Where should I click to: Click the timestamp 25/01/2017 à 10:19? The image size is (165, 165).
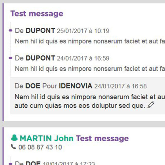point(83,31)
